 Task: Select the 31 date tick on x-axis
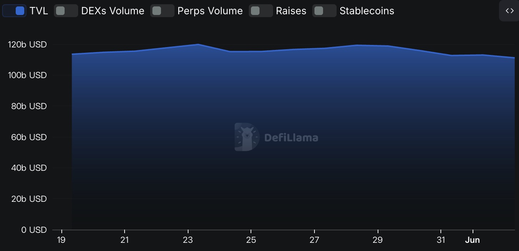441,240
